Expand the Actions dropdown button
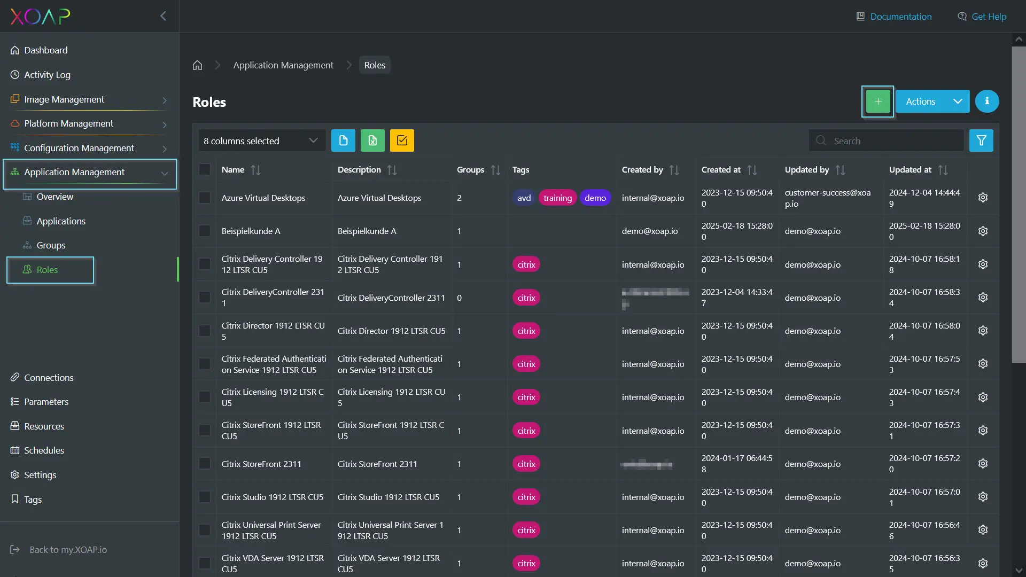This screenshot has width=1026, height=577. (x=932, y=102)
